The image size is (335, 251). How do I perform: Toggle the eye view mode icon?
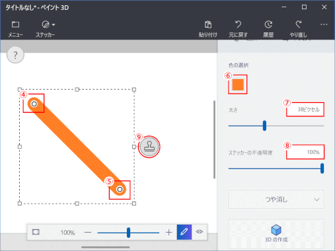coord(200,232)
